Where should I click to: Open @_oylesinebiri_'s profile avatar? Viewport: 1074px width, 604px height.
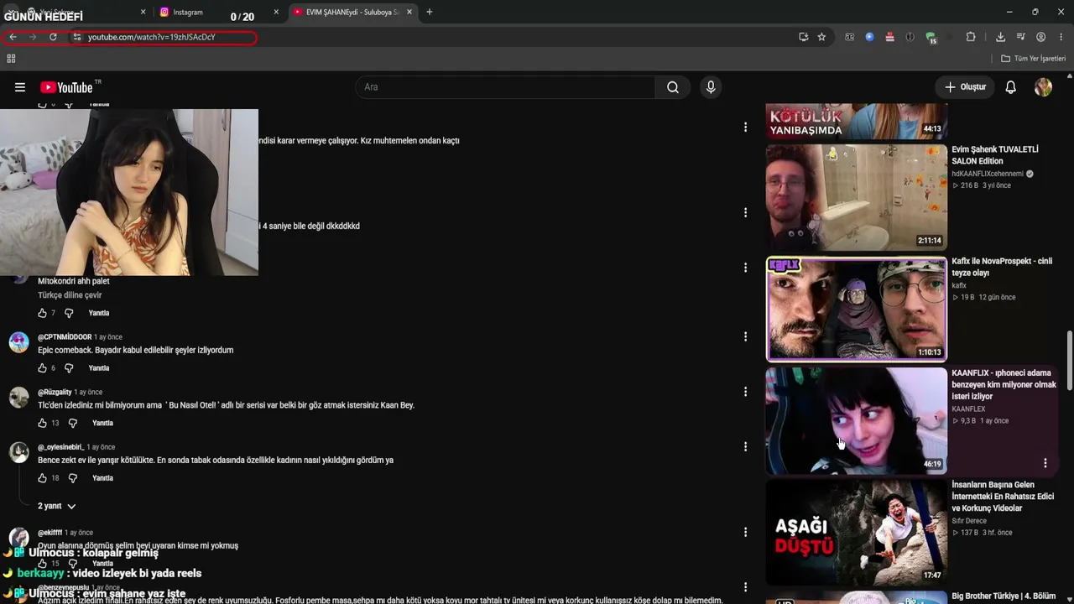pos(19,453)
